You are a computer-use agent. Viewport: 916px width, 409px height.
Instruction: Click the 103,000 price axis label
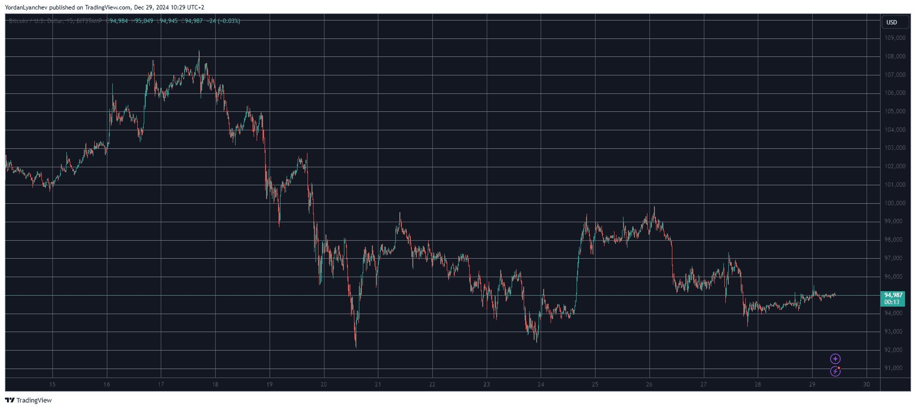tap(895, 148)
